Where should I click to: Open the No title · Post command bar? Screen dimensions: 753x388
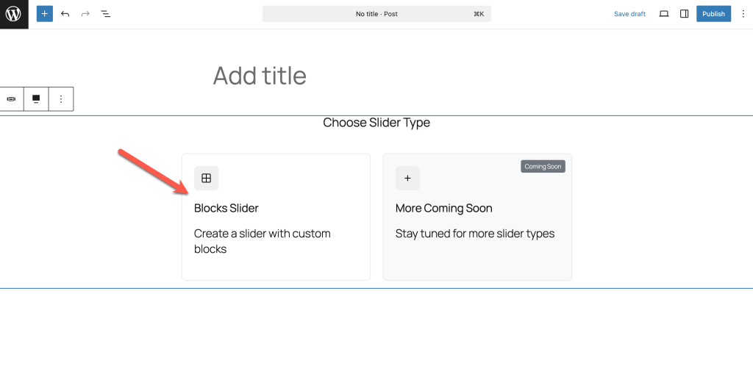coord(376,14)
